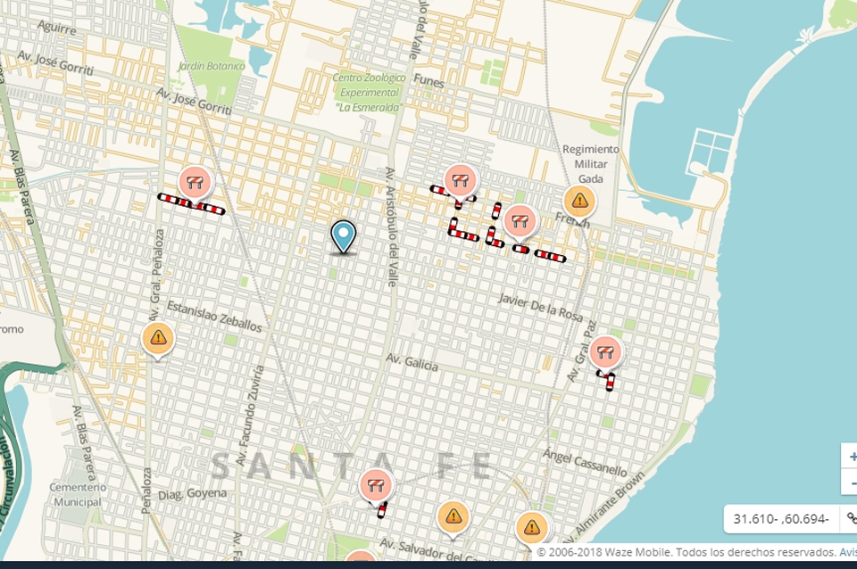Click the striped closed road segment near Peñaloza
Image resolution: width=857 pixels, height=569 pixels.
coord(191,203)
